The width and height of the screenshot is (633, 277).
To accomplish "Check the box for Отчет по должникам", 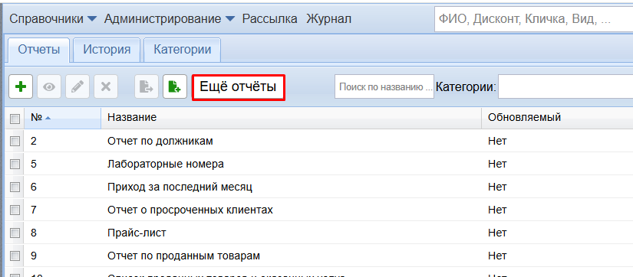I will point(15,142).
